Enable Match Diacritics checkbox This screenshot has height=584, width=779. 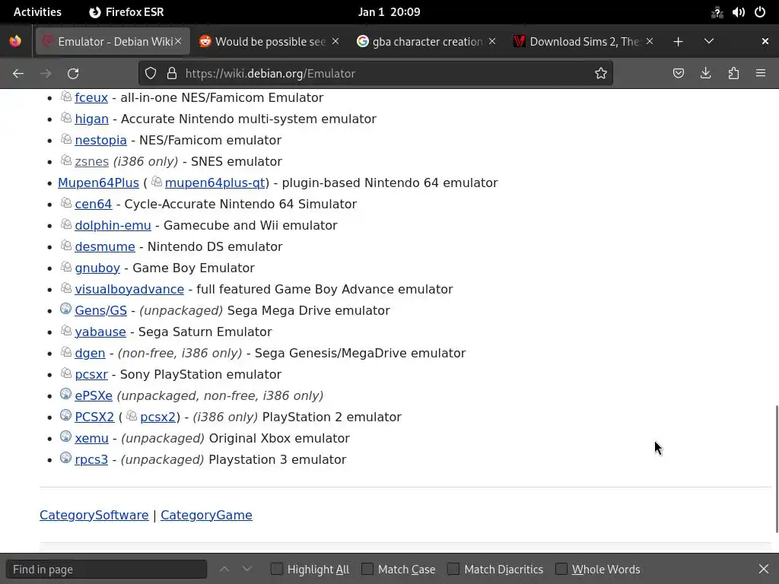(x=453, y=569)
